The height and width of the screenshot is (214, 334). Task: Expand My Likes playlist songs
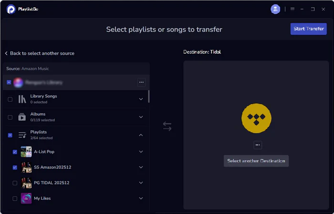[x=141, y=198]
